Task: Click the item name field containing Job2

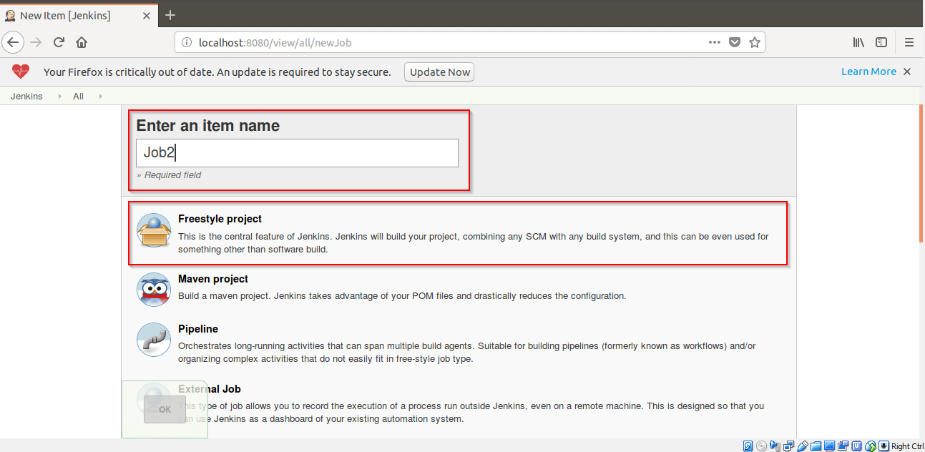Action: pyautogui.click(x=297, y=153)
